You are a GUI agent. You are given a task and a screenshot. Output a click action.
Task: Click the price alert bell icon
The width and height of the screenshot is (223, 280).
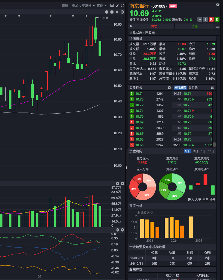[x=205, y=19]
